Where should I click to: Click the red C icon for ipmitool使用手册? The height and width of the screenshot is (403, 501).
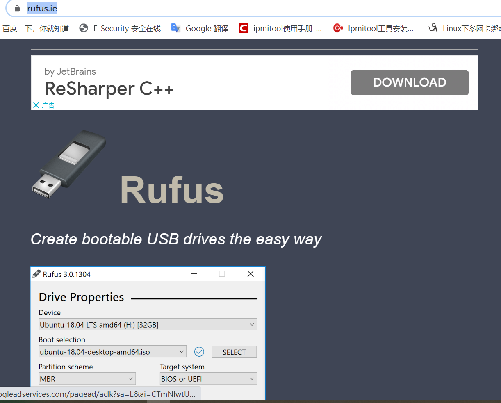pyautogui.click(x=244, y=28)
